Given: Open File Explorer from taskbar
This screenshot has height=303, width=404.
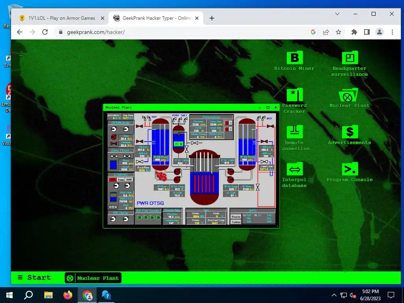Looking at the screenshot, I should tap(48, 295).
